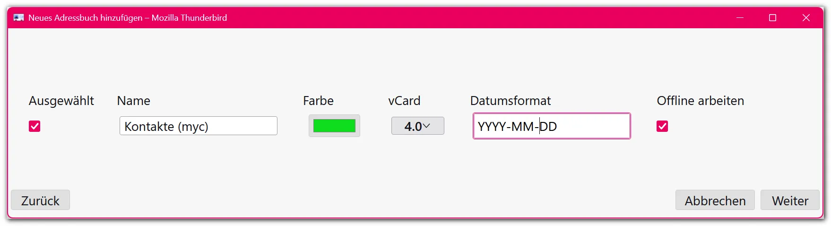Minimize the Neues Adressbuch hinzufügen window
Viewport: 831px width, 226px height.
[740, 18]
